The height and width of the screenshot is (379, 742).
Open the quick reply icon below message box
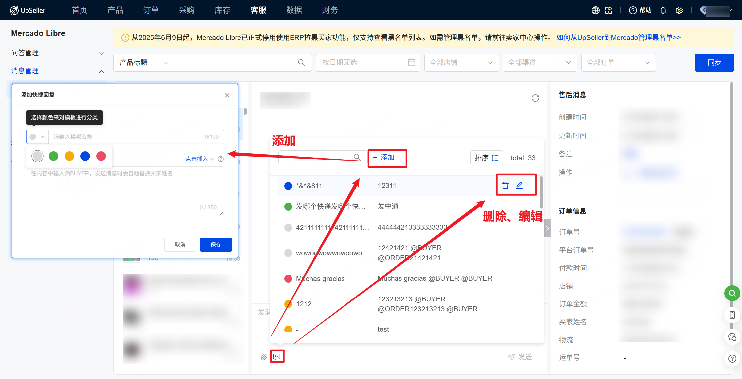pyautogui.click(x=277, y=357)
